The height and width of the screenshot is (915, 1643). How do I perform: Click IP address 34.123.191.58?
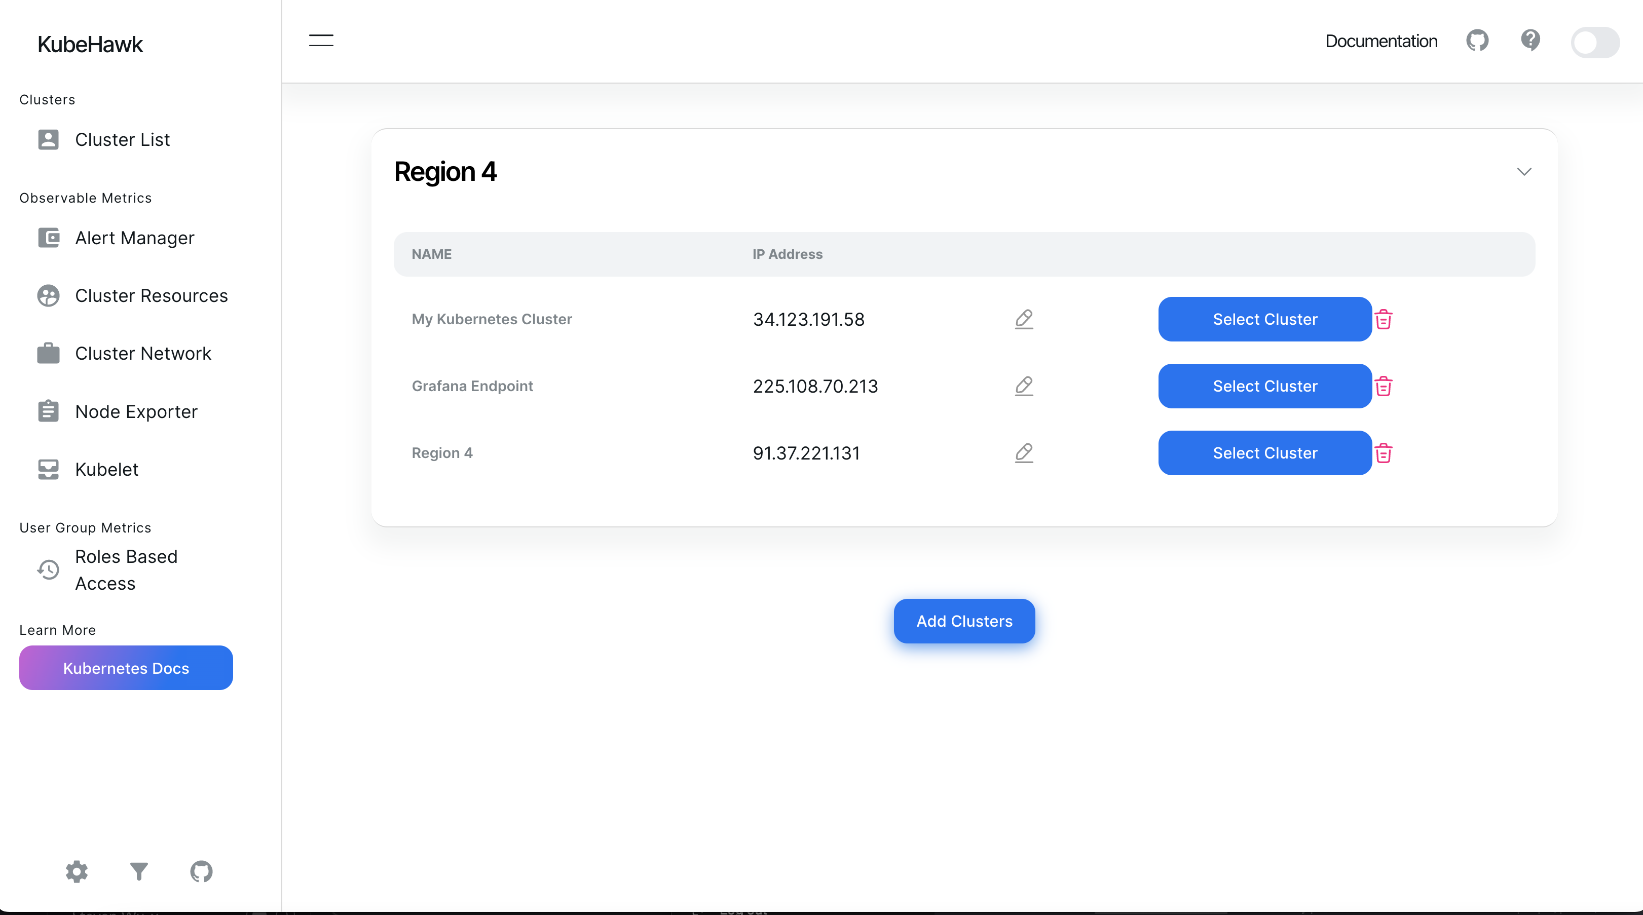click(809, 320)
